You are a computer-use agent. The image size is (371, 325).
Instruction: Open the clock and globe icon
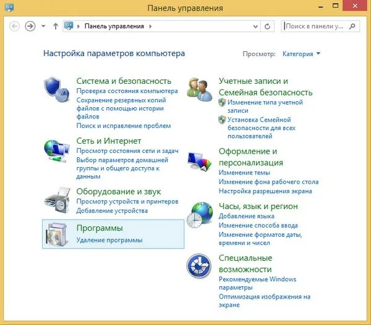(x=200, y=215)
